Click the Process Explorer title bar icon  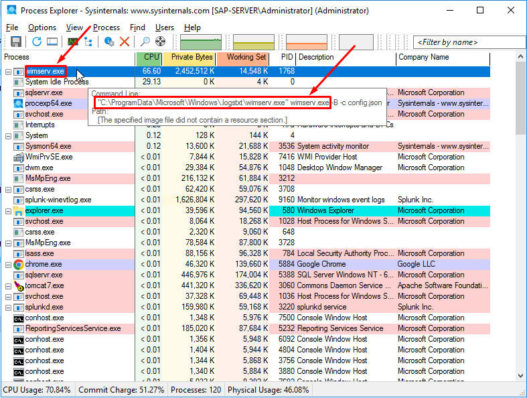tap(12, 10)
